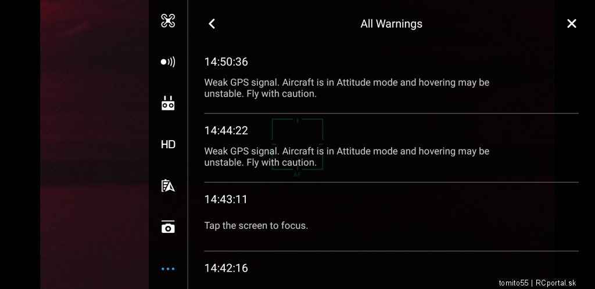
Task: Open HD image transmission settings
Action: pos(168,145)
